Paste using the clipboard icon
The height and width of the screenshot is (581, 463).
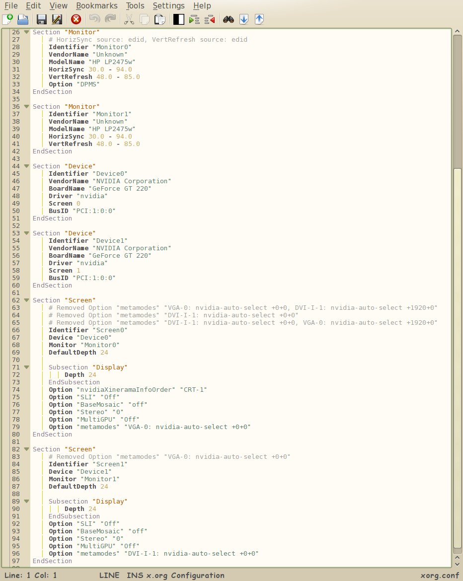160,19
